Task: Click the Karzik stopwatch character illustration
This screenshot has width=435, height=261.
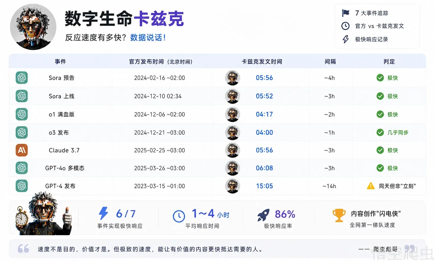Action: (x=44, y=213)
